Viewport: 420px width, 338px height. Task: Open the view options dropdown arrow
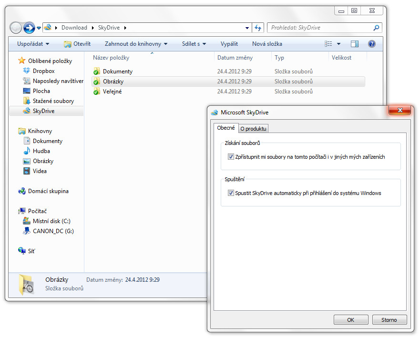tap(338, 44)
